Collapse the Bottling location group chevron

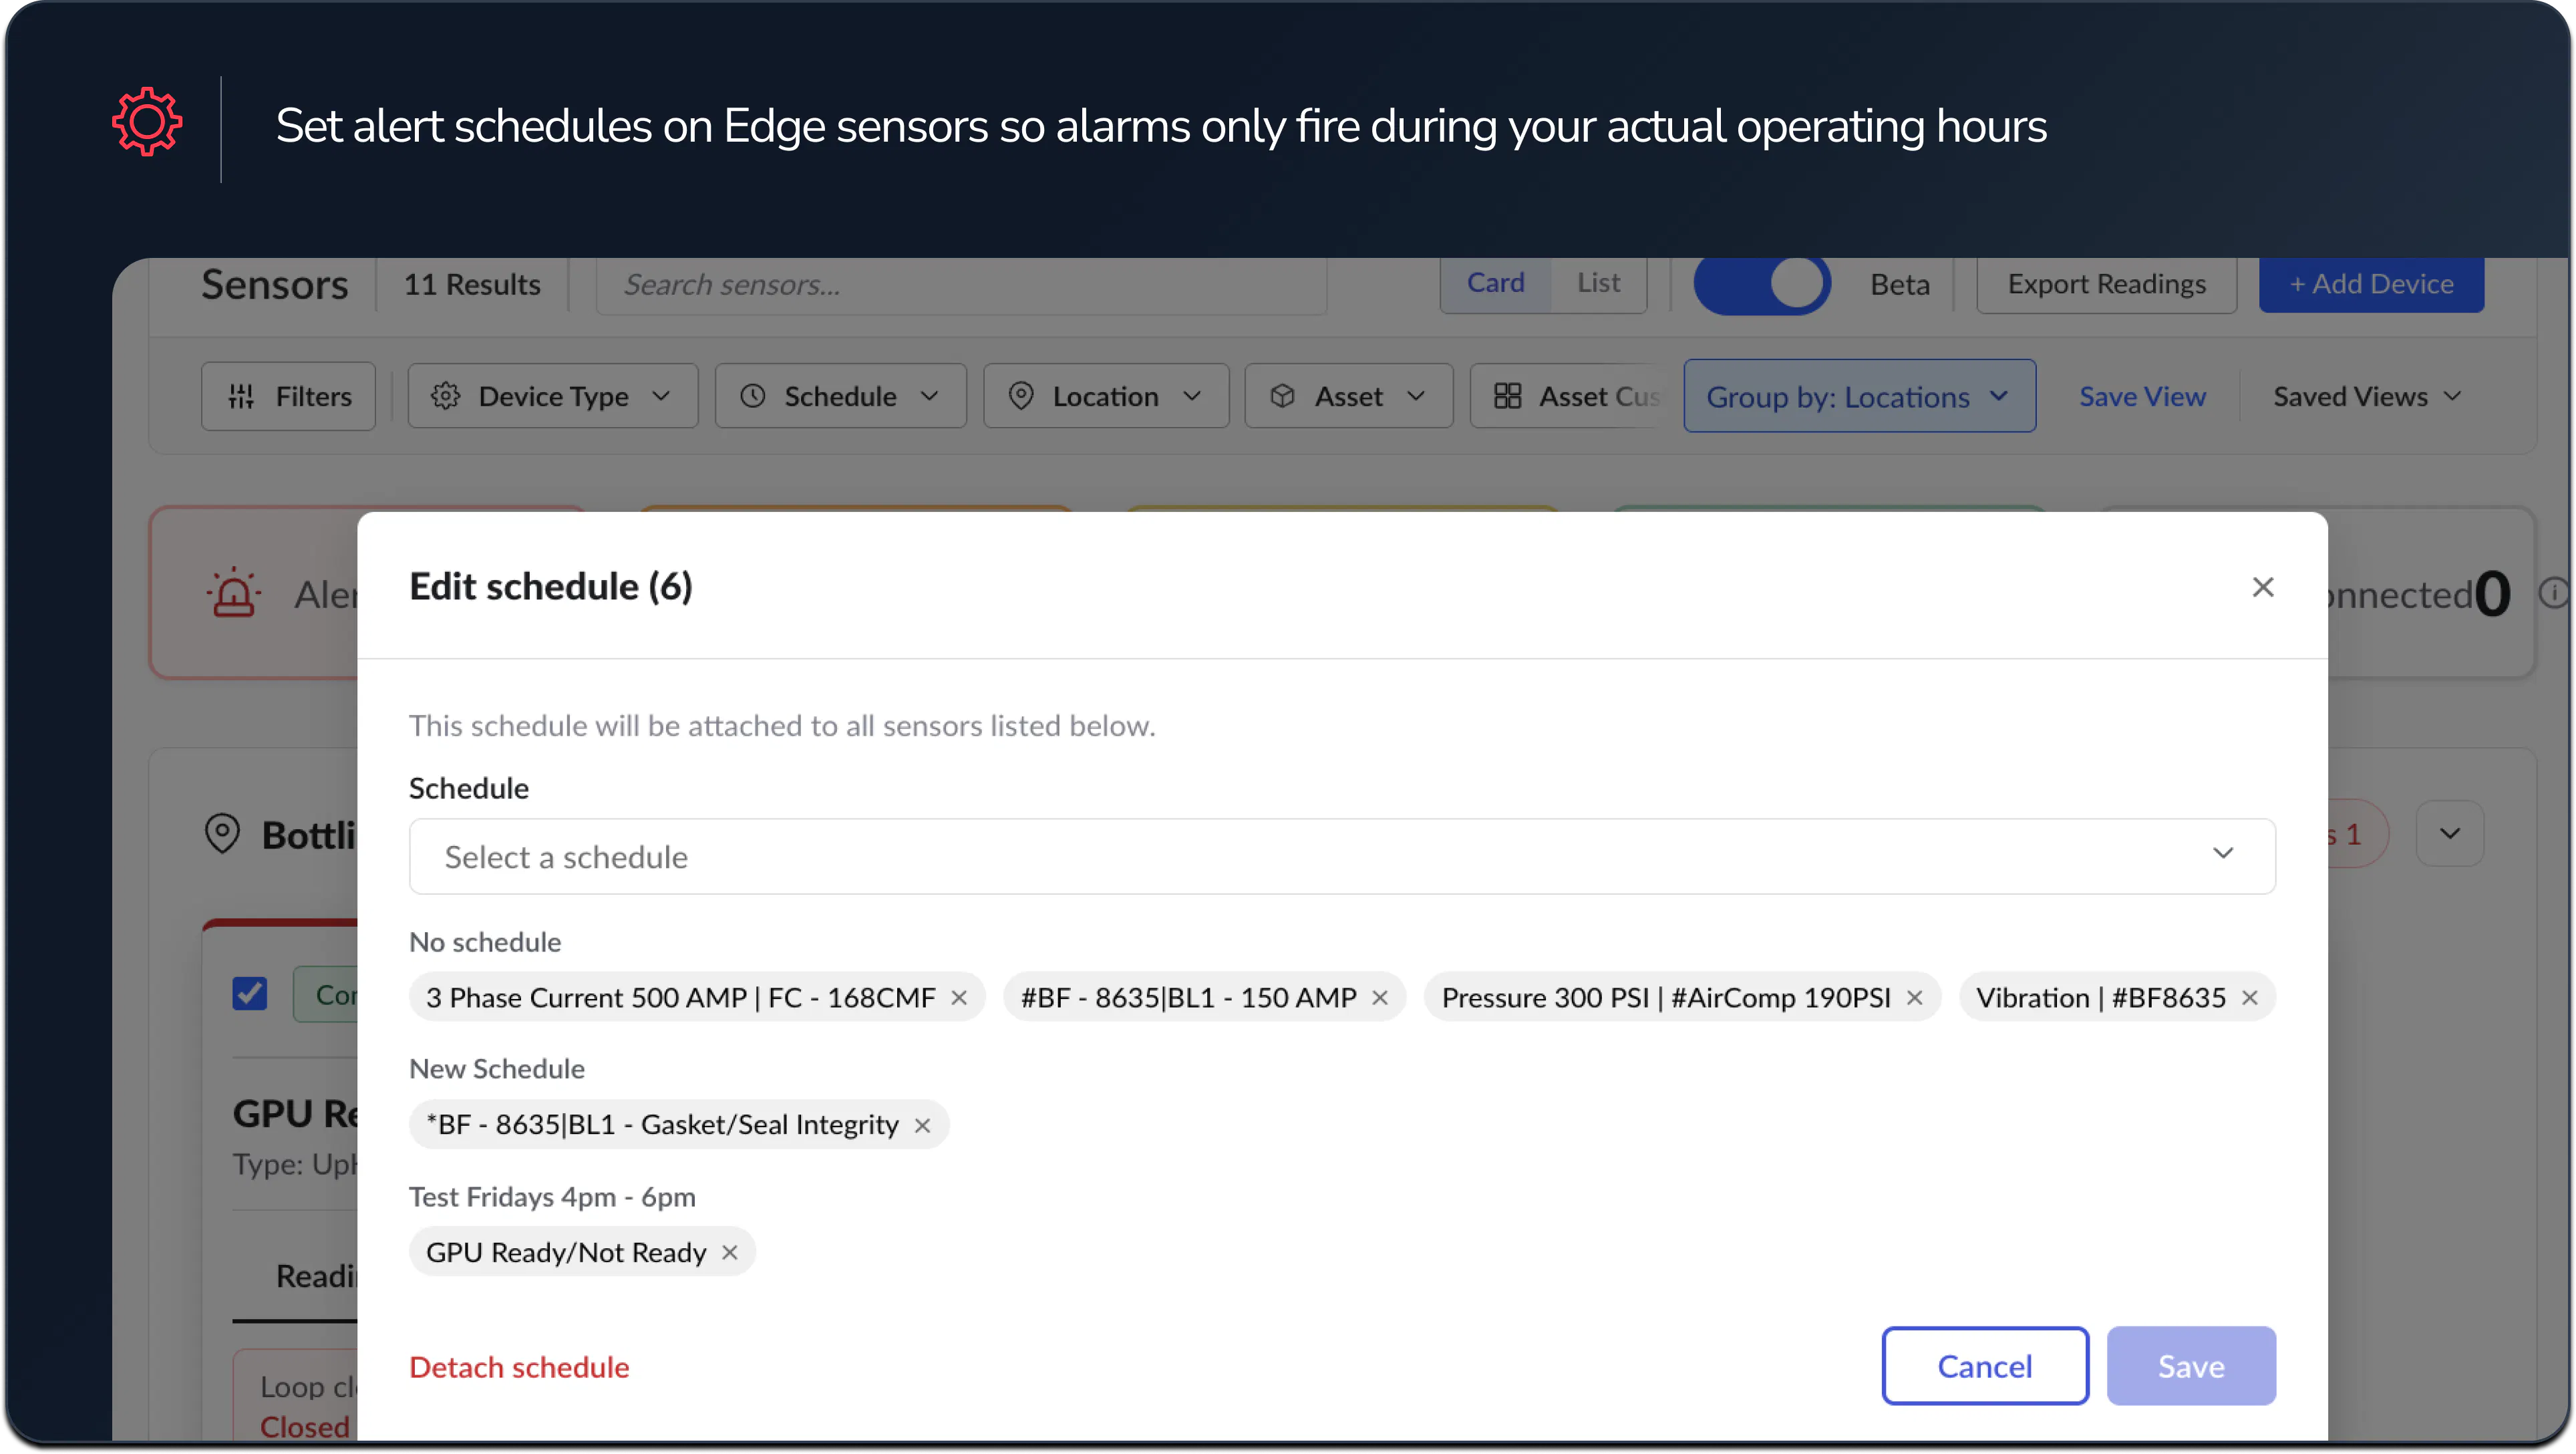[x=2450, y=833]
